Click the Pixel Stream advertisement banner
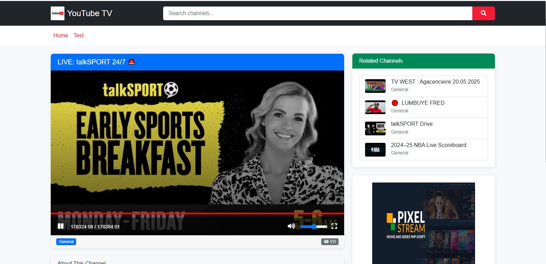Viewport: 546px width, 264px height. tap(424, 223)
